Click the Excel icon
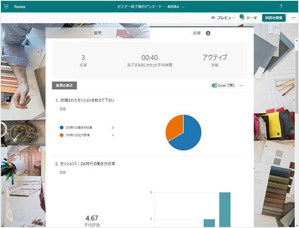299x228 pixels. click(214, 86)
